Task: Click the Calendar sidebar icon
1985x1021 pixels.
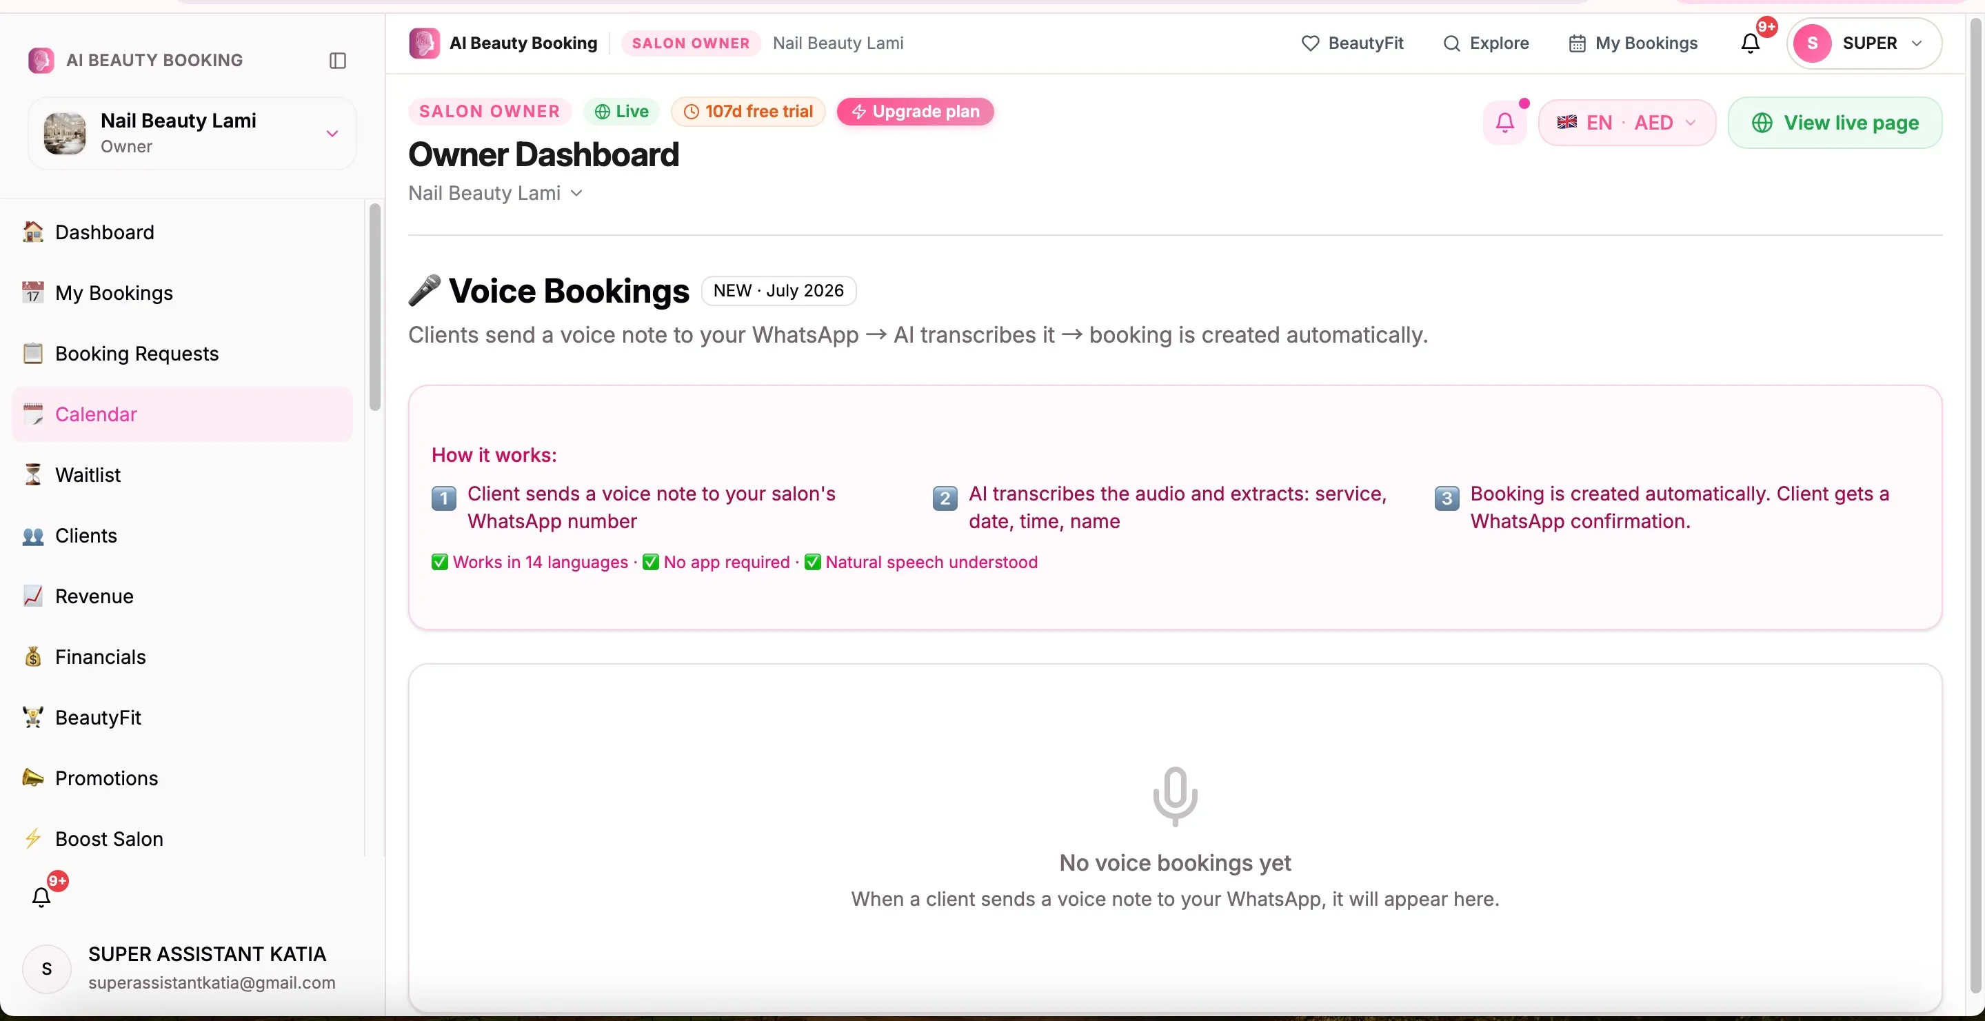Action: click(x=32, y=414)
